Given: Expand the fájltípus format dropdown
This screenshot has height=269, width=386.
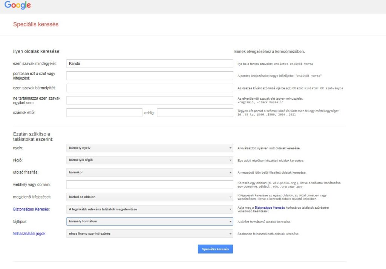Looking at the screenshot, I should click(x=150, y=221).
